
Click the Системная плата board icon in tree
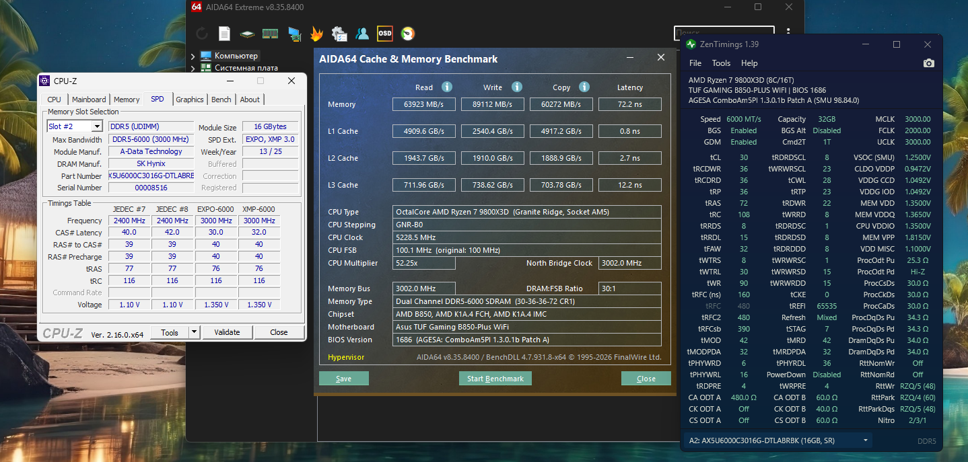205,68
